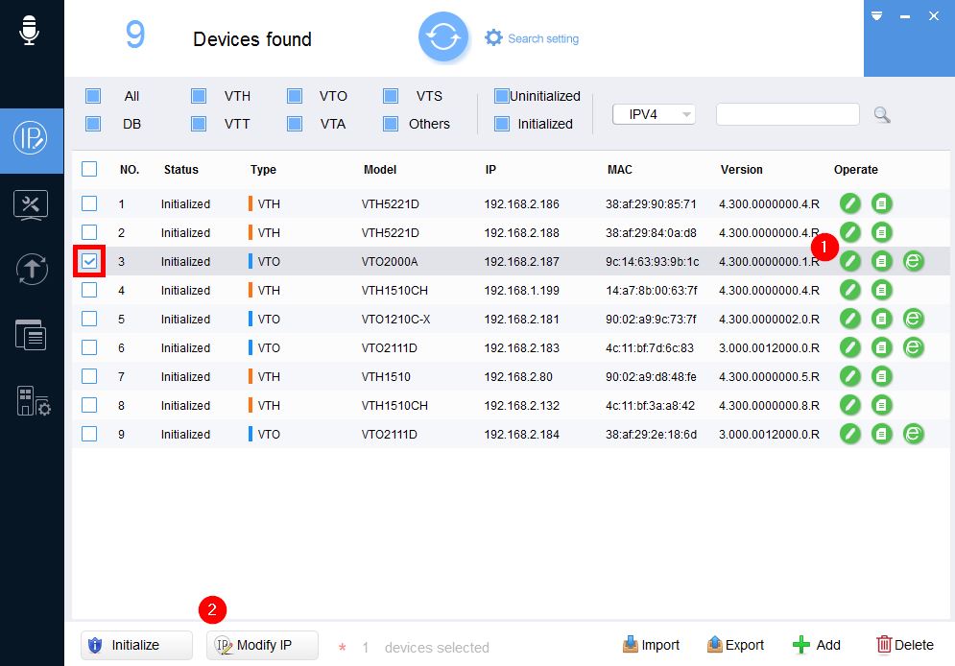Select MAC cell 4c:11:bf:3a:a8:42
Image resolution: width=955 pixels, height=666 pixels.
pos(650,405)
